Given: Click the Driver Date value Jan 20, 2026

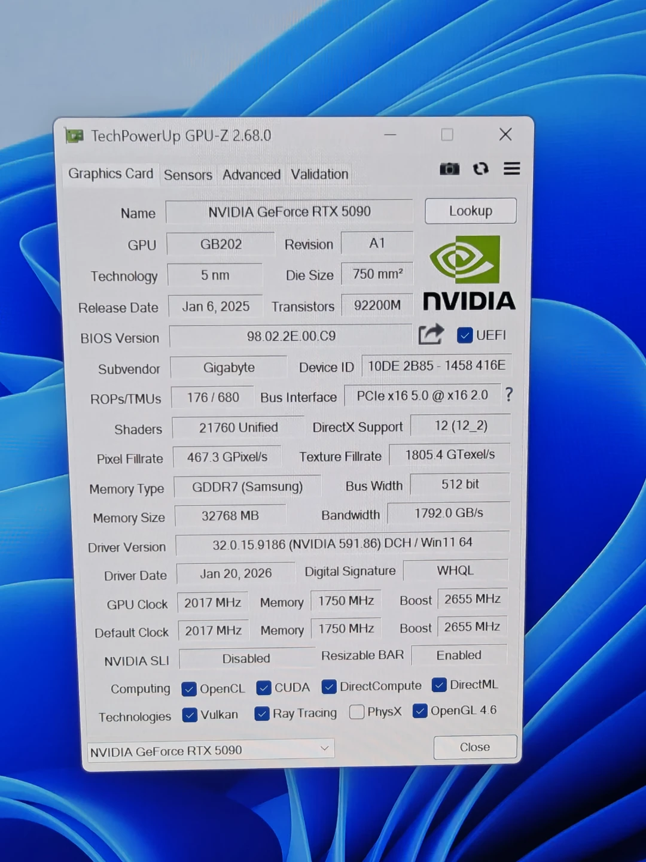Looking at the screenshot, I should point(236,573).
